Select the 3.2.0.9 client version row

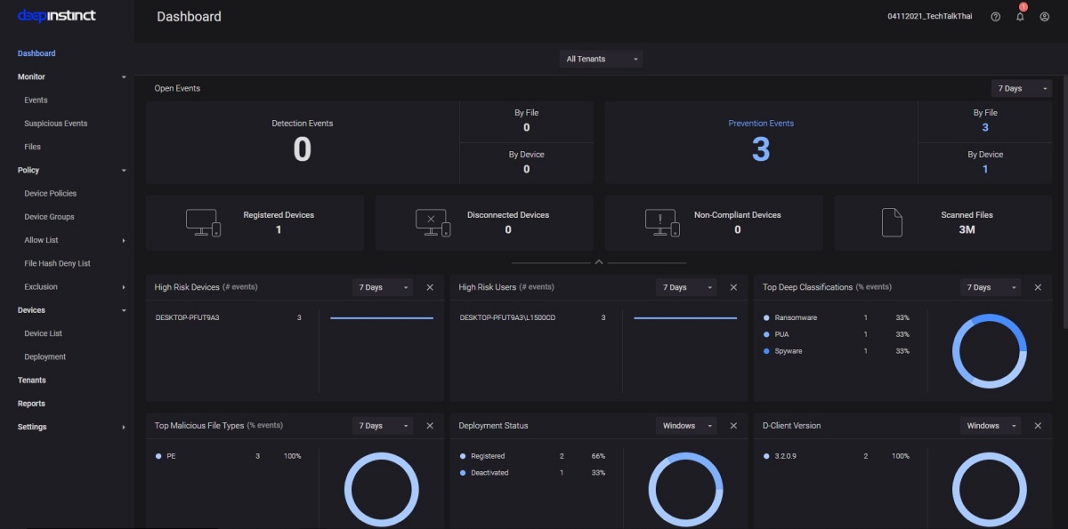coord(837,456)
